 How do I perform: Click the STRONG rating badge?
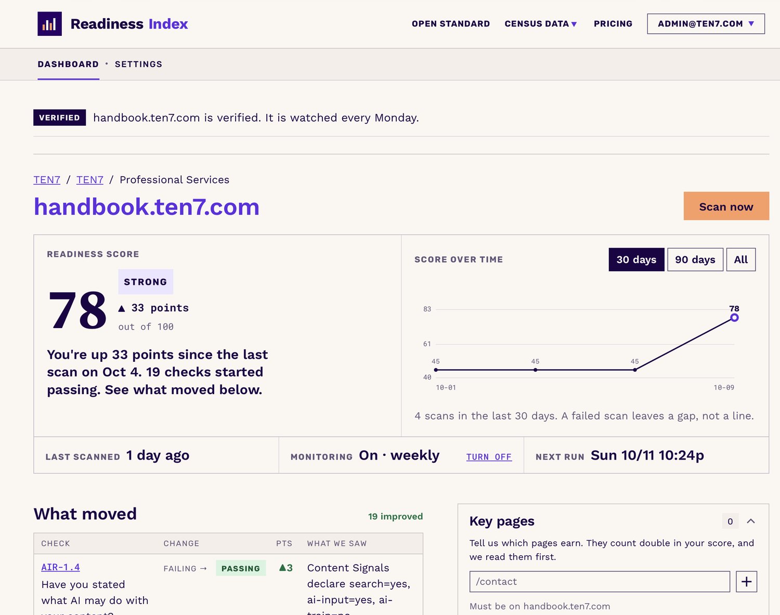(x=146, y=282)
